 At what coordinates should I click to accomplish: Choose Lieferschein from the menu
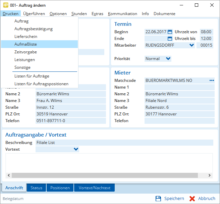point(40,37)
